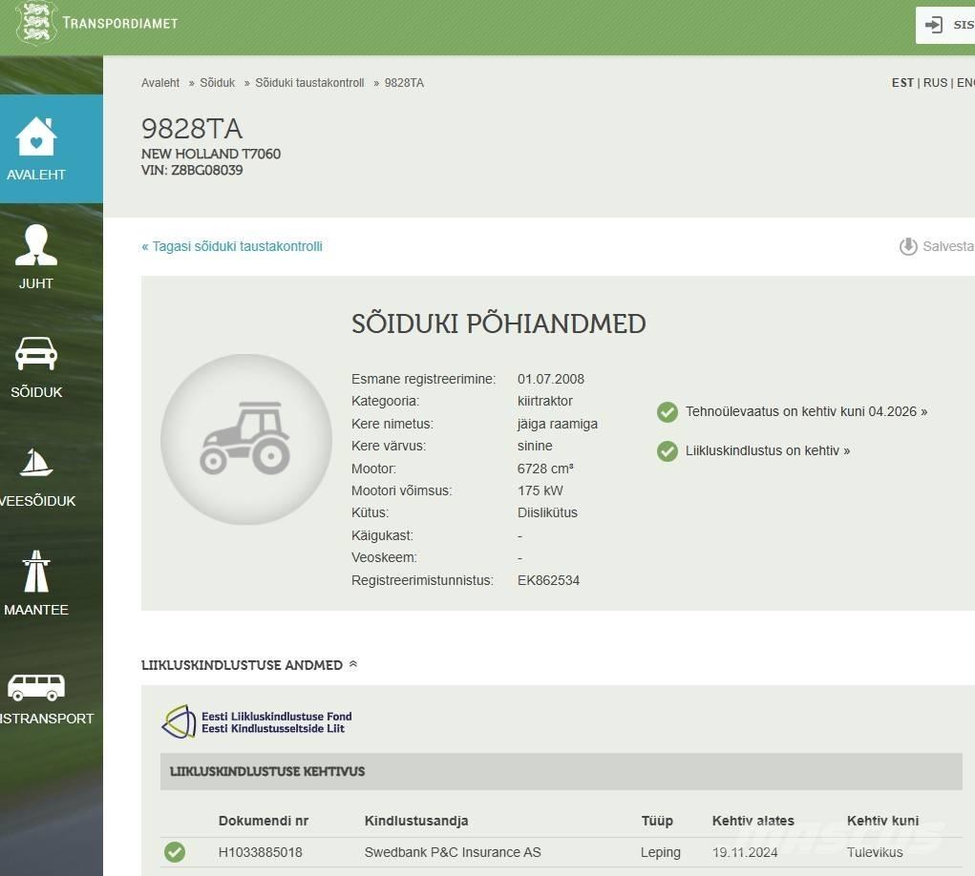The image size is (975, 876).
Task: Click Liikluskindlustuse kehtivus header bar
Action: pos(561,772)
